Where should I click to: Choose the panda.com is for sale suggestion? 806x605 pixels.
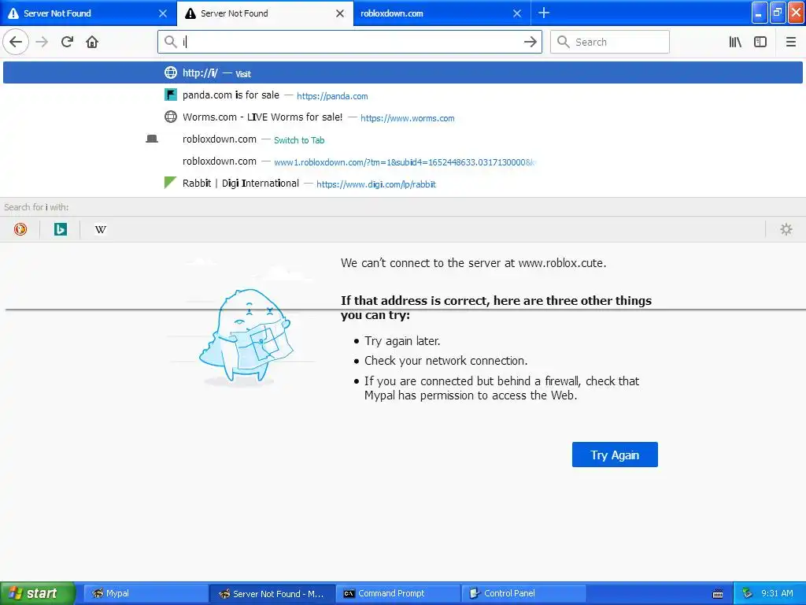403,95
